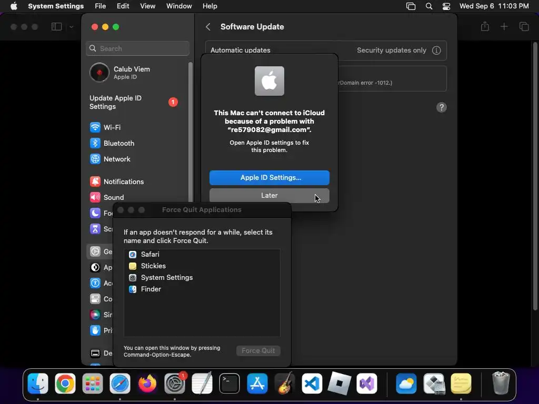Show Automatic updates info
Image resolution: width=539 pixels, height=404 pixels.
pos(436,50)
